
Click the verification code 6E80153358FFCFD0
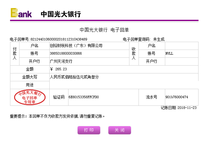(x=84, y=97)
